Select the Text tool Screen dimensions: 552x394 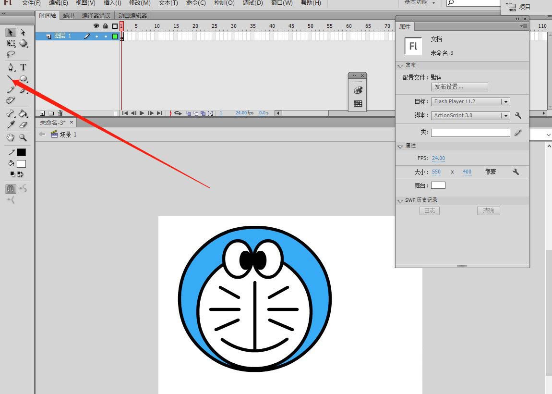23,67
